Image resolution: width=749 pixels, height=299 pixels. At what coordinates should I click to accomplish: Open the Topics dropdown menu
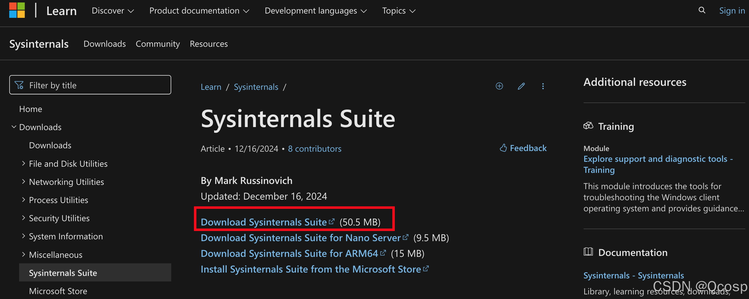point(399,11)
